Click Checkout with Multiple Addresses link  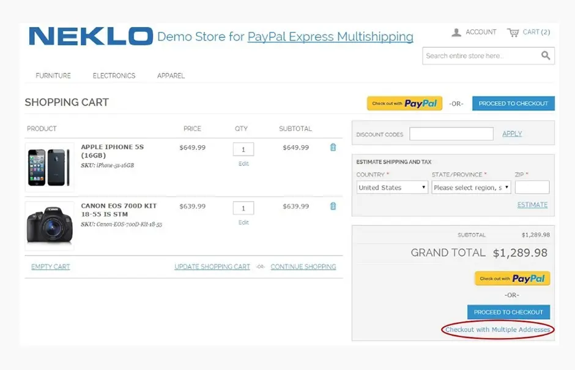tap(498, 330)
